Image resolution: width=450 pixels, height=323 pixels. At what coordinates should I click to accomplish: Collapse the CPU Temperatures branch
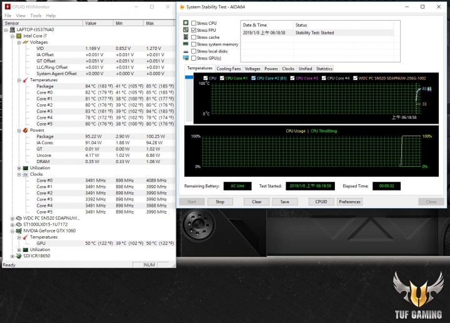(x=19, y=80)
